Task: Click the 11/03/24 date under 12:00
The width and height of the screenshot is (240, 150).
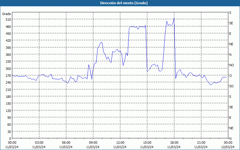Action: (x=120, y=147)
